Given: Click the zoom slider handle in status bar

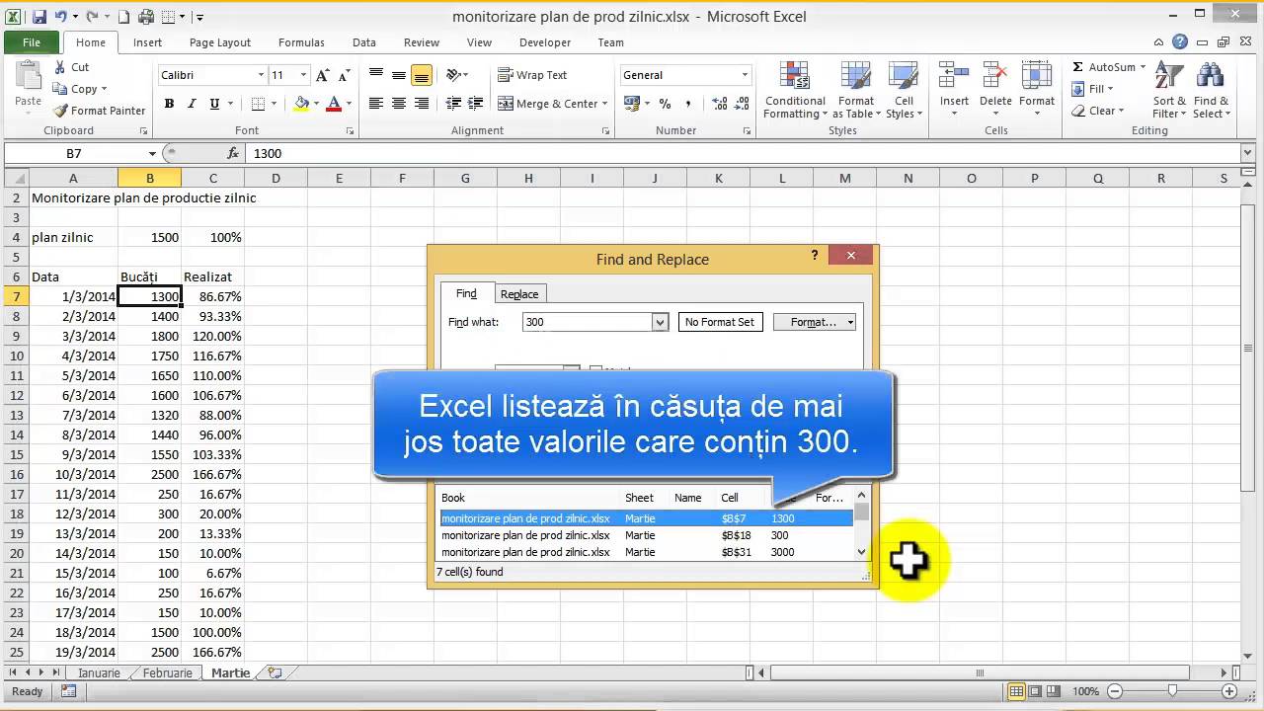Looking at the screenshot, I should [1172, 691].
